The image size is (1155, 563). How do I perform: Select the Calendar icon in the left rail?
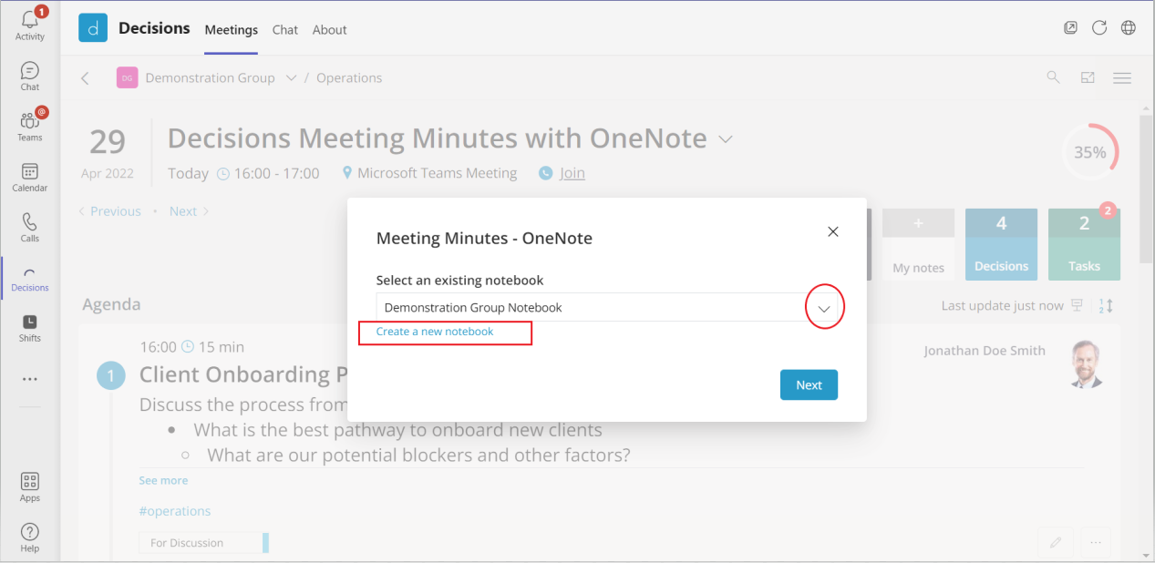[x=29, y=176]
